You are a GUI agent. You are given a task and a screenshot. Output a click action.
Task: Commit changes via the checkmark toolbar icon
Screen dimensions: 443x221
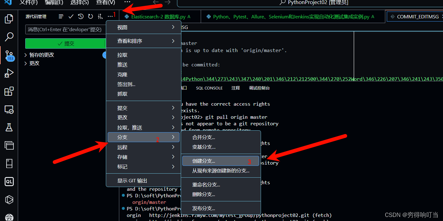click(71, 16)
